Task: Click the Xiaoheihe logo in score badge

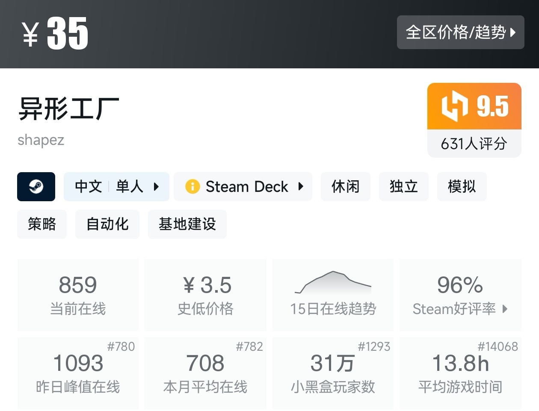Action: [454, 106]
